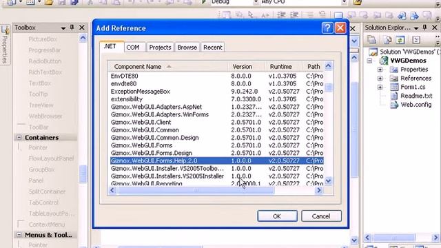Open the Browse tab
Viewport: 441px width, 248px height.
point(187,48)
